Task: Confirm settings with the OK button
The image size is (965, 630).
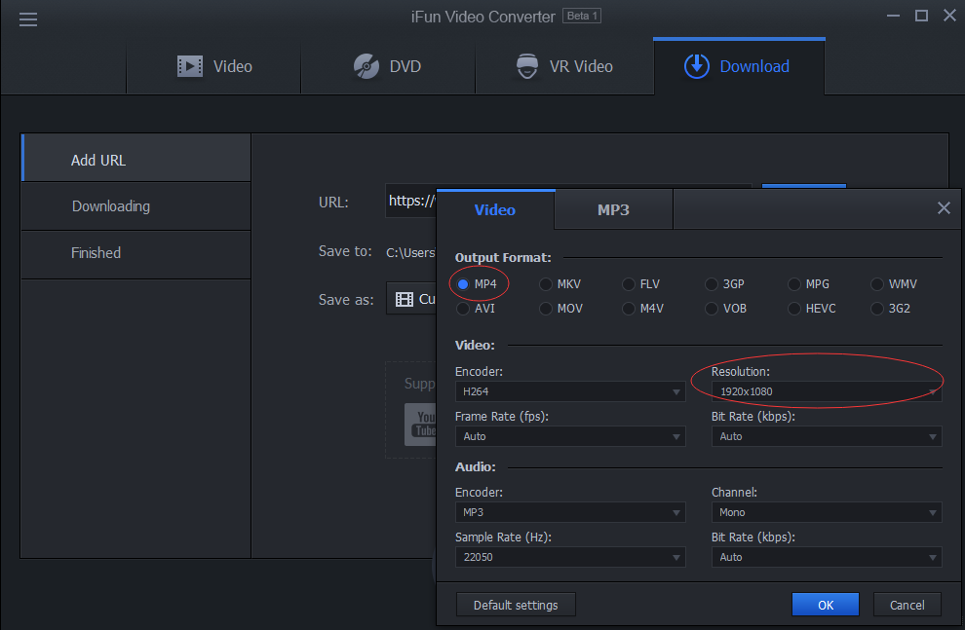Action: pyautogui.click(x=826, y=605)
